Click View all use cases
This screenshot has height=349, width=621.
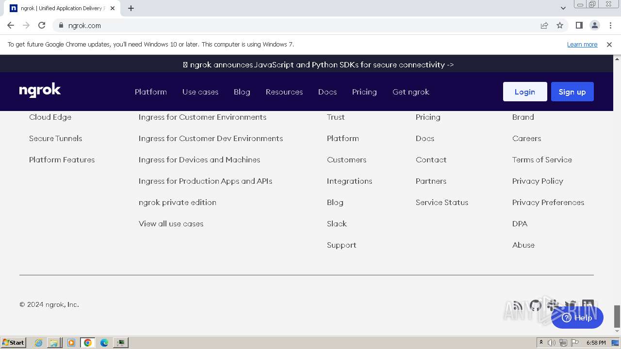coord(171,223)
